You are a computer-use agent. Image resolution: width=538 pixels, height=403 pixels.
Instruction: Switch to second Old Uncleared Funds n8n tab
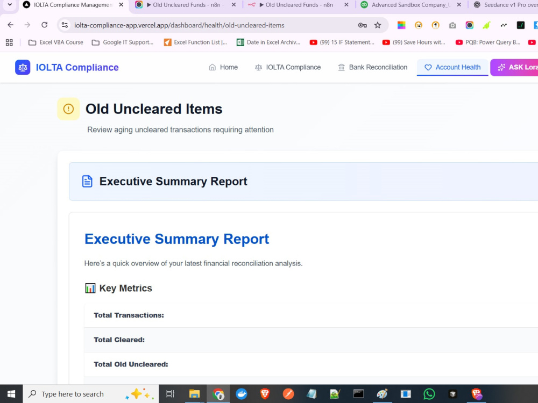[298, 5]
